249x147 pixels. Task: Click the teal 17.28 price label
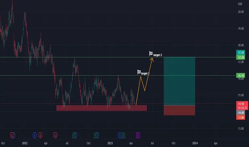[240, 52]
